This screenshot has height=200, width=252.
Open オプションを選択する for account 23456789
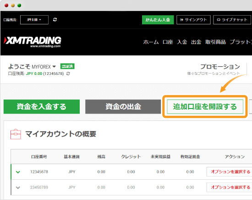[230, 187]
